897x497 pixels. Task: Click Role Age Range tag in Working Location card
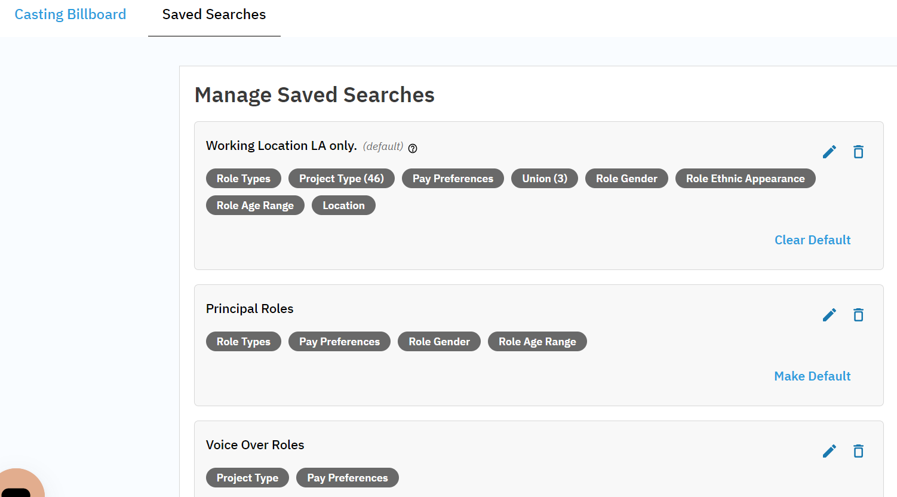click(255, 205)
